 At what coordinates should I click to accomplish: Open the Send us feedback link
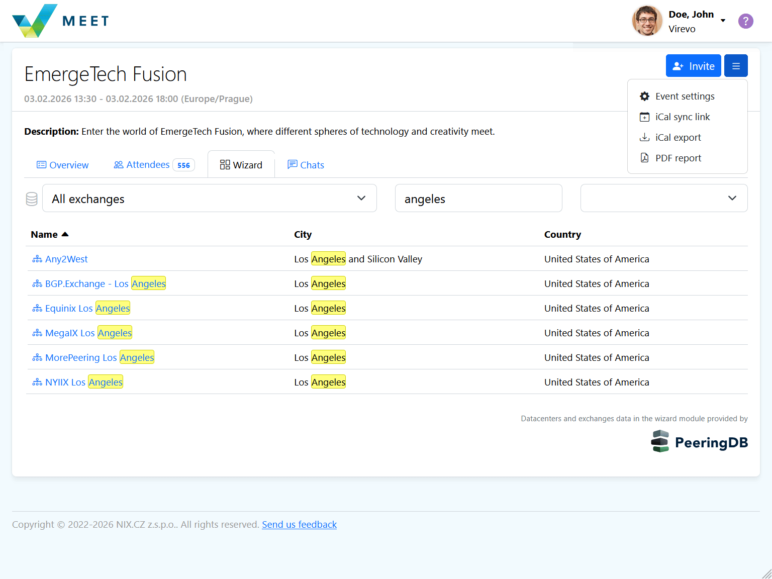(299, 525)
